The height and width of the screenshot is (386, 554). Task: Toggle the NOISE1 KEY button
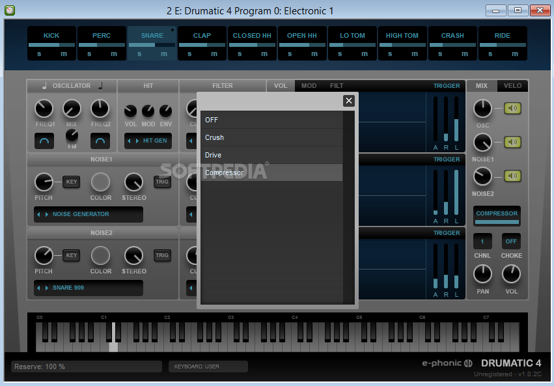point(72,182)
